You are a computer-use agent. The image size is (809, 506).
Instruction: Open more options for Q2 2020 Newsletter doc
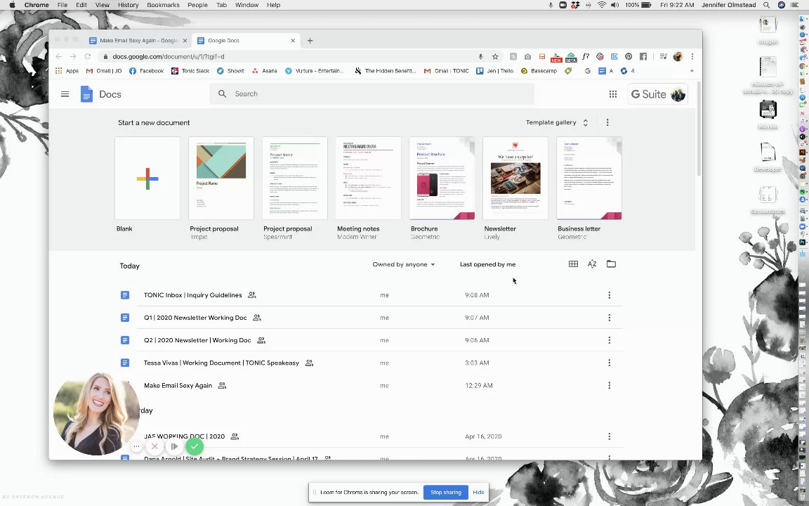610,340
